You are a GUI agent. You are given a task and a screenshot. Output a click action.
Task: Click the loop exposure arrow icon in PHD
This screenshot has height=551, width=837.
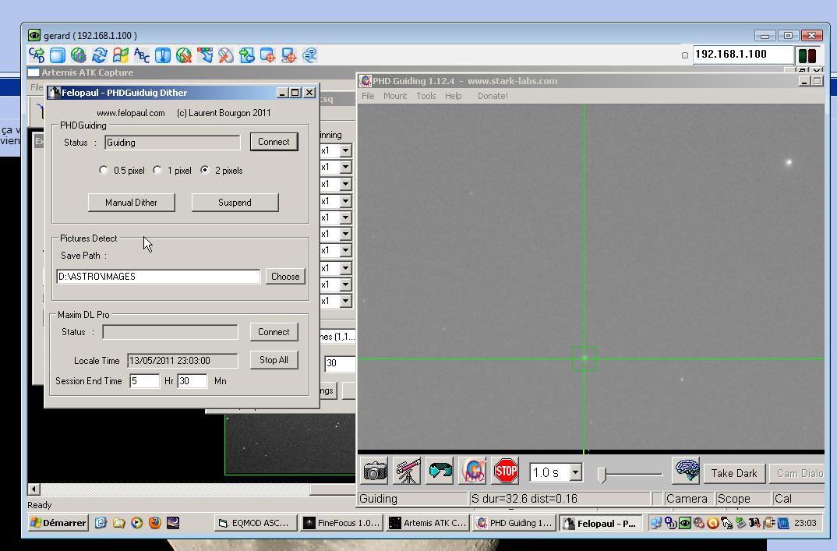(440, 472)
